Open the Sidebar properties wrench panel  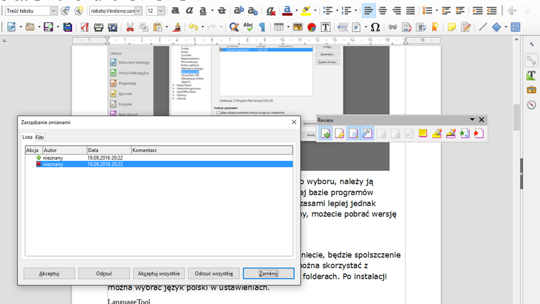(532, 60)
